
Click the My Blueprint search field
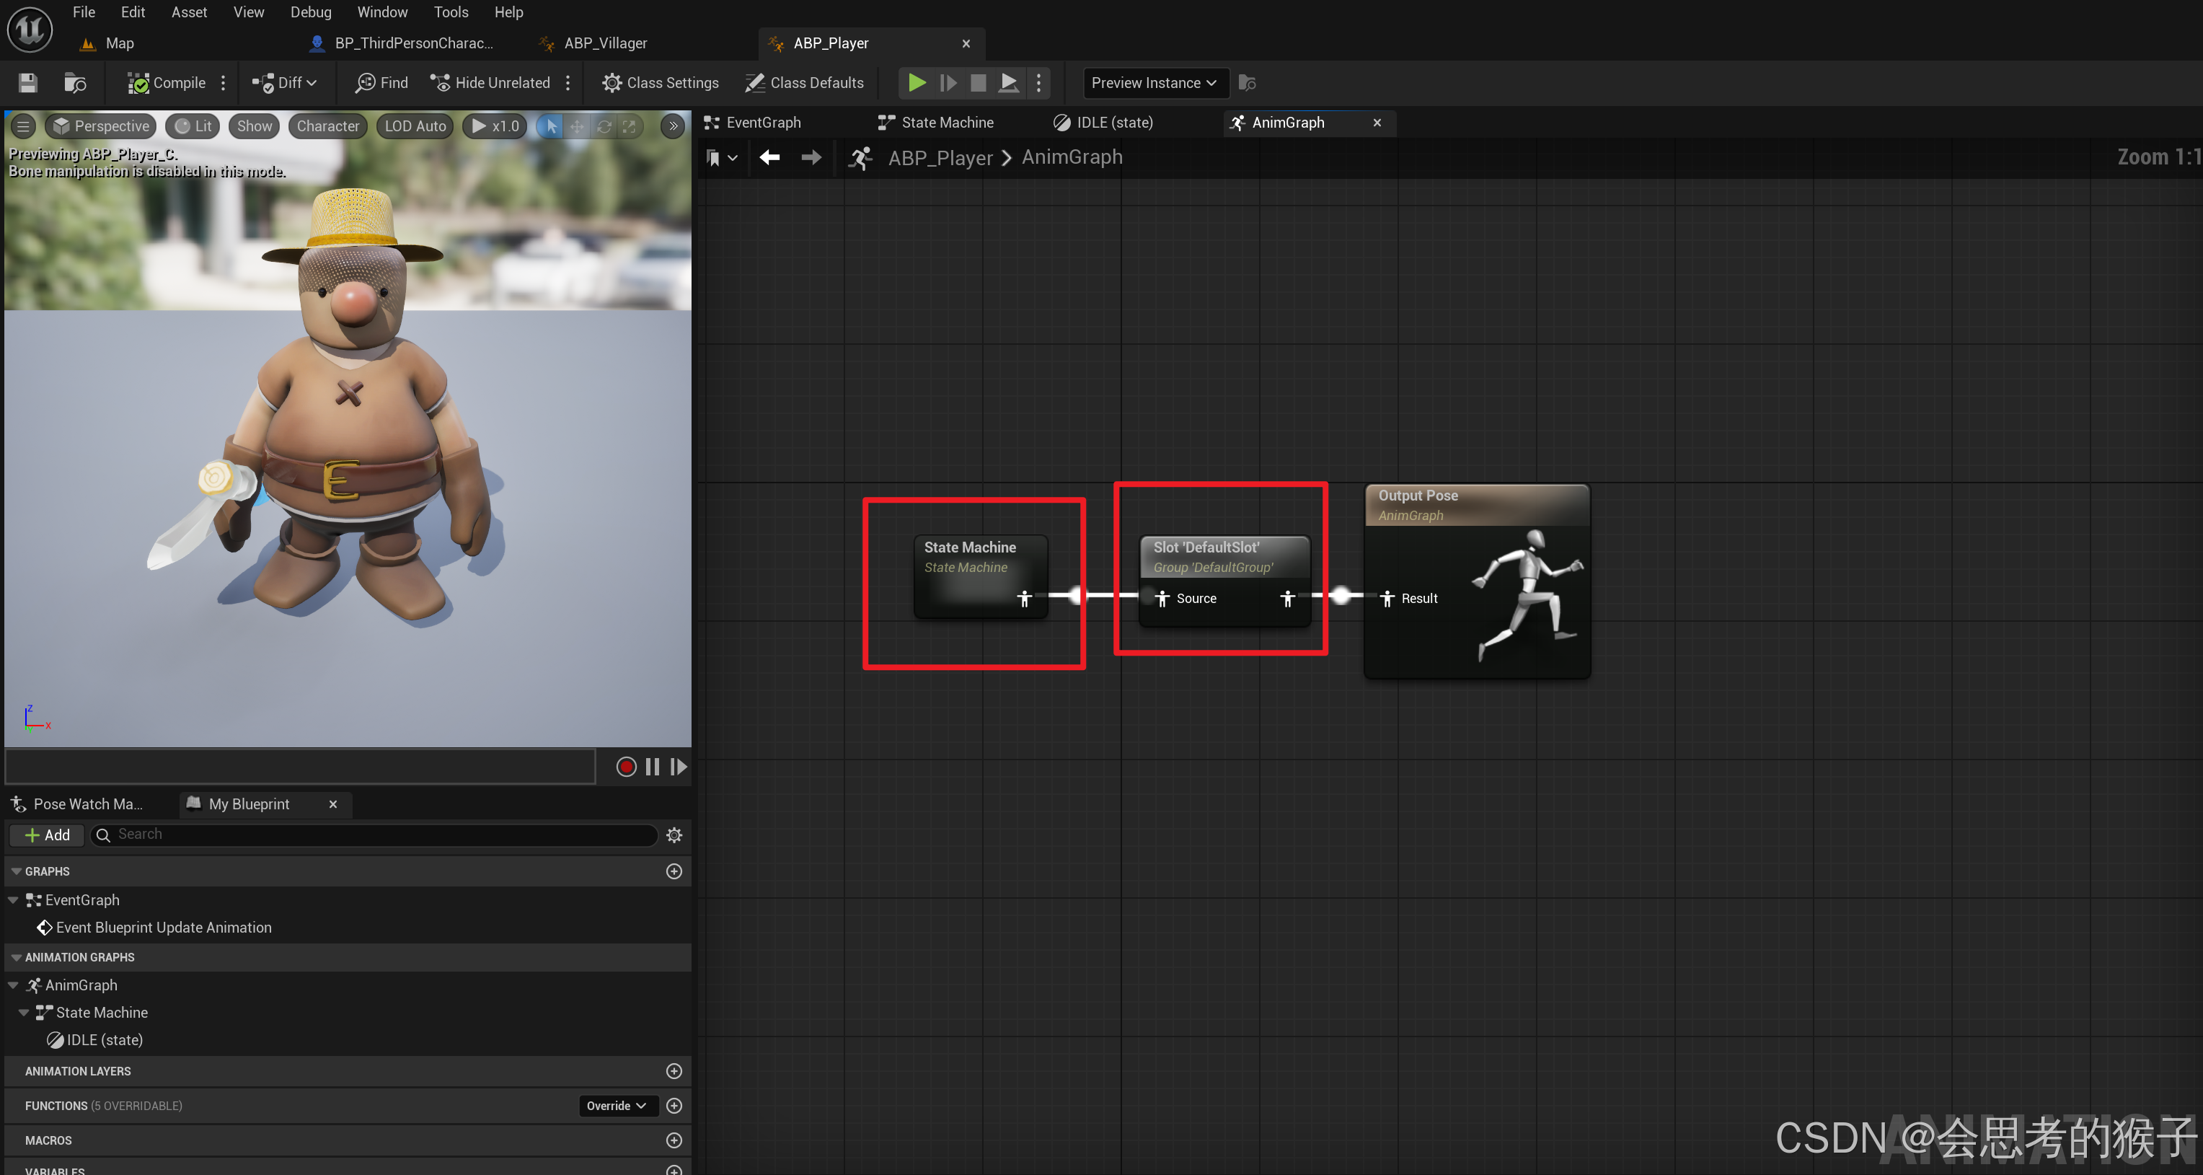376,835
